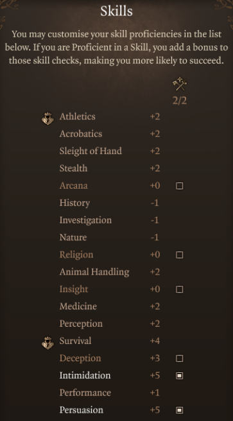Enable the Arcana proficiency checkbox

tap(180, 186)
